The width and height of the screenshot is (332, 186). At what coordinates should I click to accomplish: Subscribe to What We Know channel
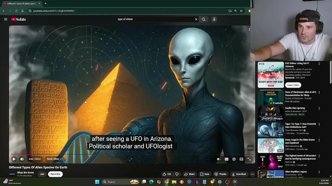coord(55,174)
